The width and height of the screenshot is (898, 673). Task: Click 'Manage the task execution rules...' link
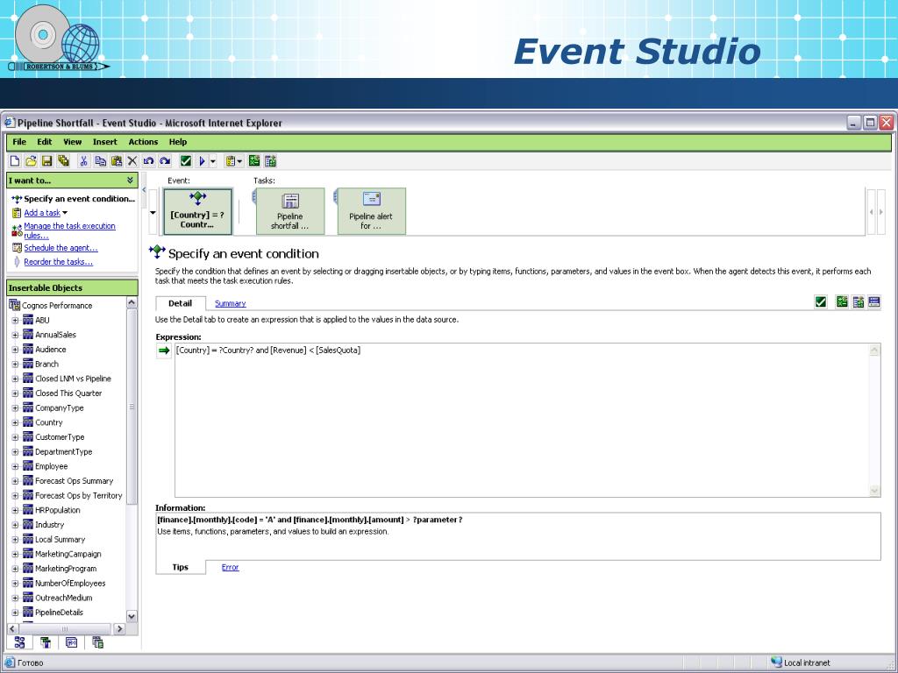pos(69,230)
